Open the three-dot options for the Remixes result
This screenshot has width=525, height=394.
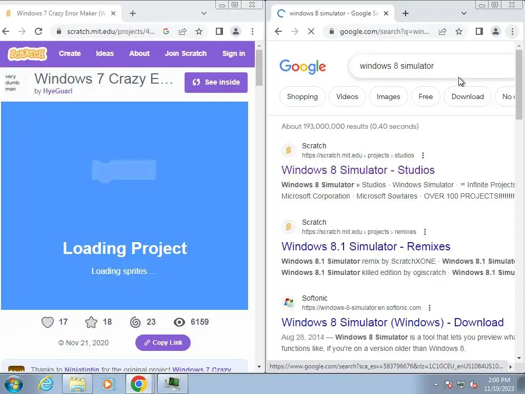coord(425,232)
